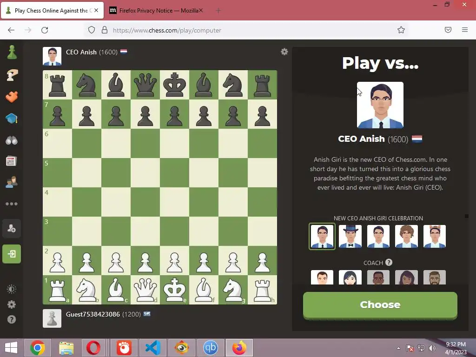
Task: Launch Opera browser from the taskbar
Action: pos(93,348)
